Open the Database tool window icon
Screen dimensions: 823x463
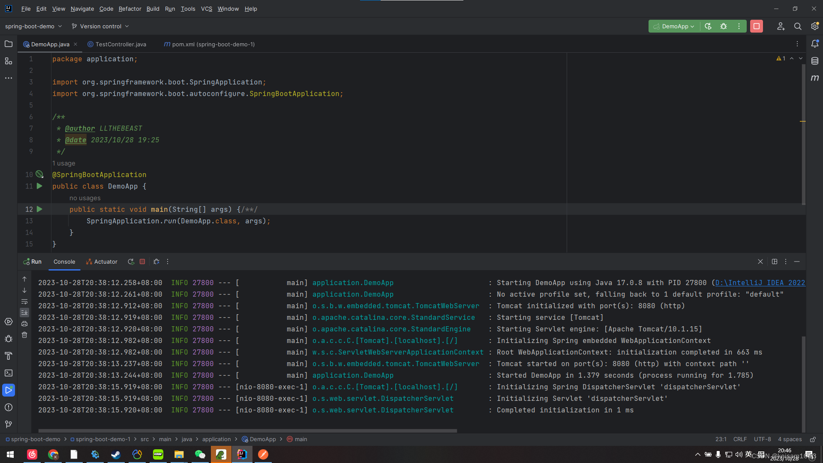[815, 61]
